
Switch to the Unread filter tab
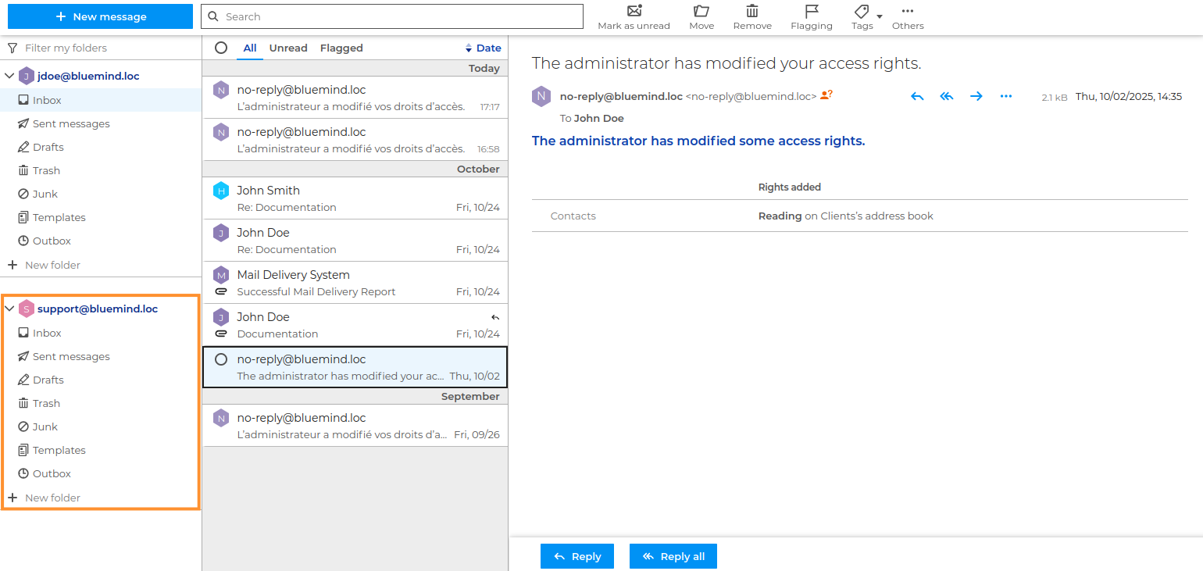pos(288,48)
